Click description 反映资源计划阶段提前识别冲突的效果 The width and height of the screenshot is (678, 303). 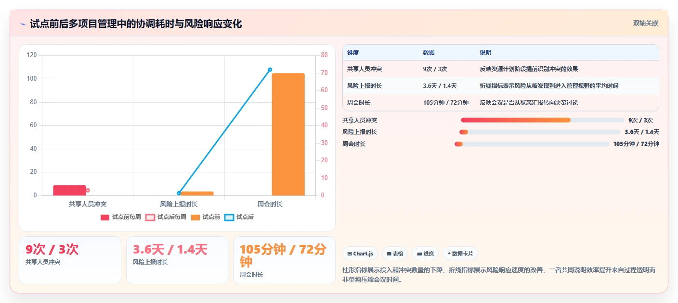[x=529, y=69]
